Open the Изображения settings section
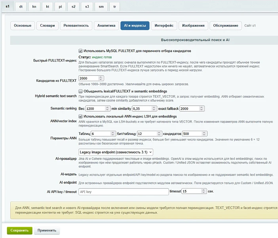The height and width of the screenshot is (238, 278). tap(193, 25)
